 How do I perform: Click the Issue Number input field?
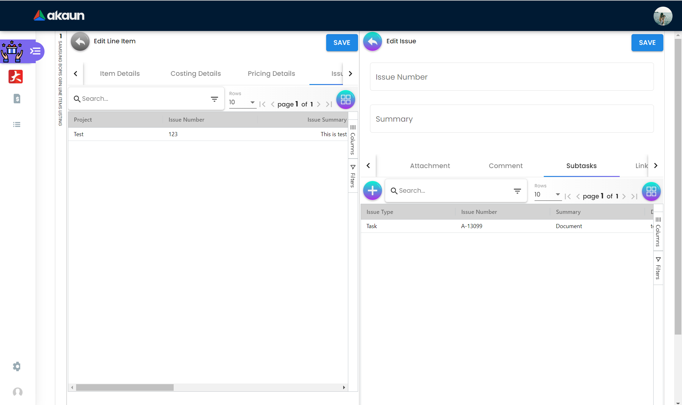coord(512,77)
